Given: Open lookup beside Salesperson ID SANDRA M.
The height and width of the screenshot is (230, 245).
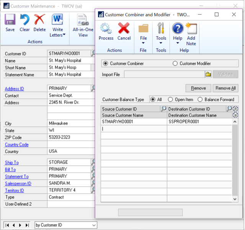Looking at the screenshot, I should click(x=93, y=183).
